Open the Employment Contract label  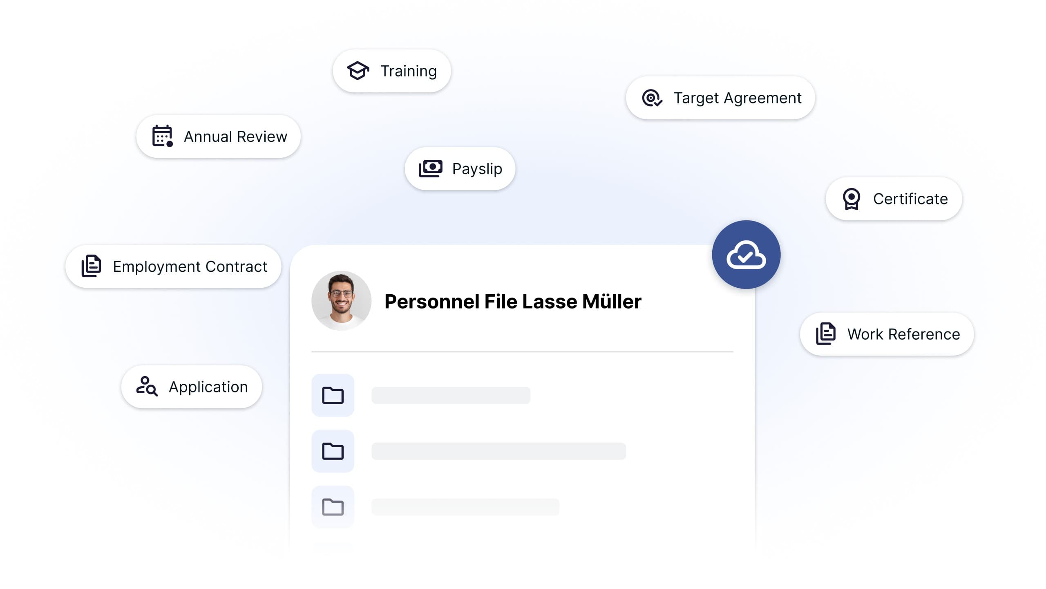click(x=190, y=267)
